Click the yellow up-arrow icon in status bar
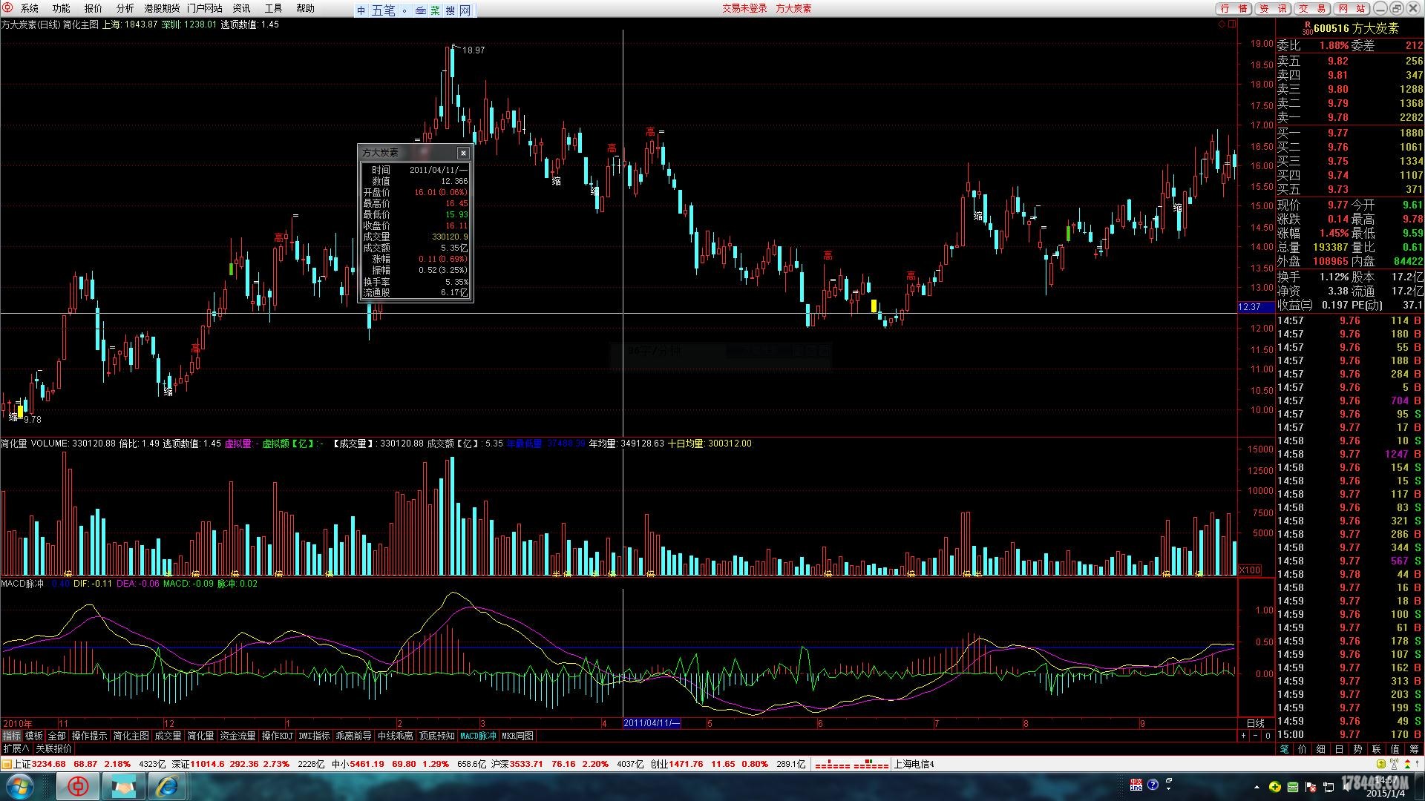Image resolution: width=1425 pixels, height=801 pixels. click(1380, 764)
